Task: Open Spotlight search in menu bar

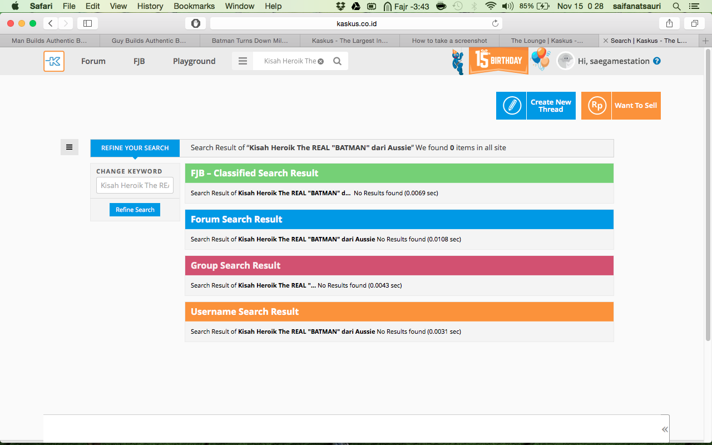Action: pyautogui.click(x=676, y=6)
